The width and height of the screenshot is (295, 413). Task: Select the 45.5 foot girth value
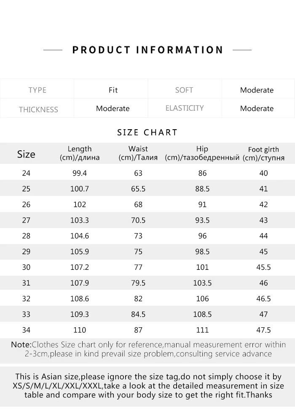click(x=263, y=267)
